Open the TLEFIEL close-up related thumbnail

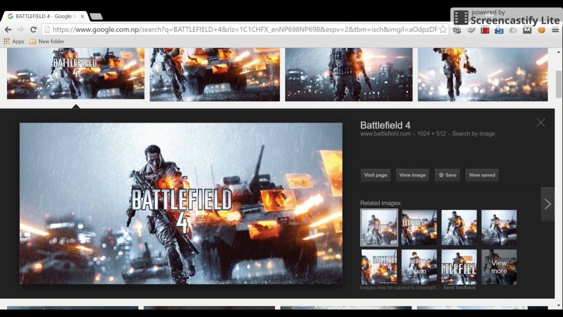click(459, 267)
